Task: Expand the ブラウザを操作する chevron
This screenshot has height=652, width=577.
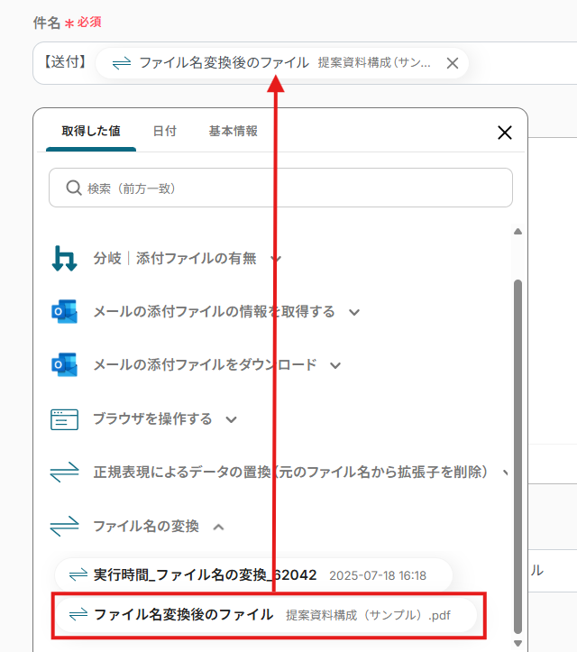Action: click(231, 419)
